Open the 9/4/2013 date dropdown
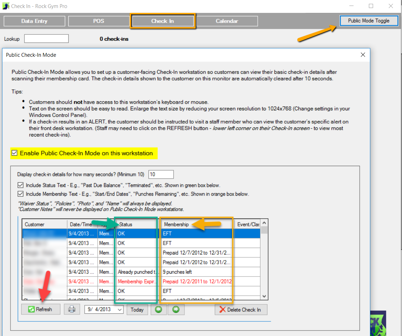Viewport: 402px width, 336px height. coord(120,310)
